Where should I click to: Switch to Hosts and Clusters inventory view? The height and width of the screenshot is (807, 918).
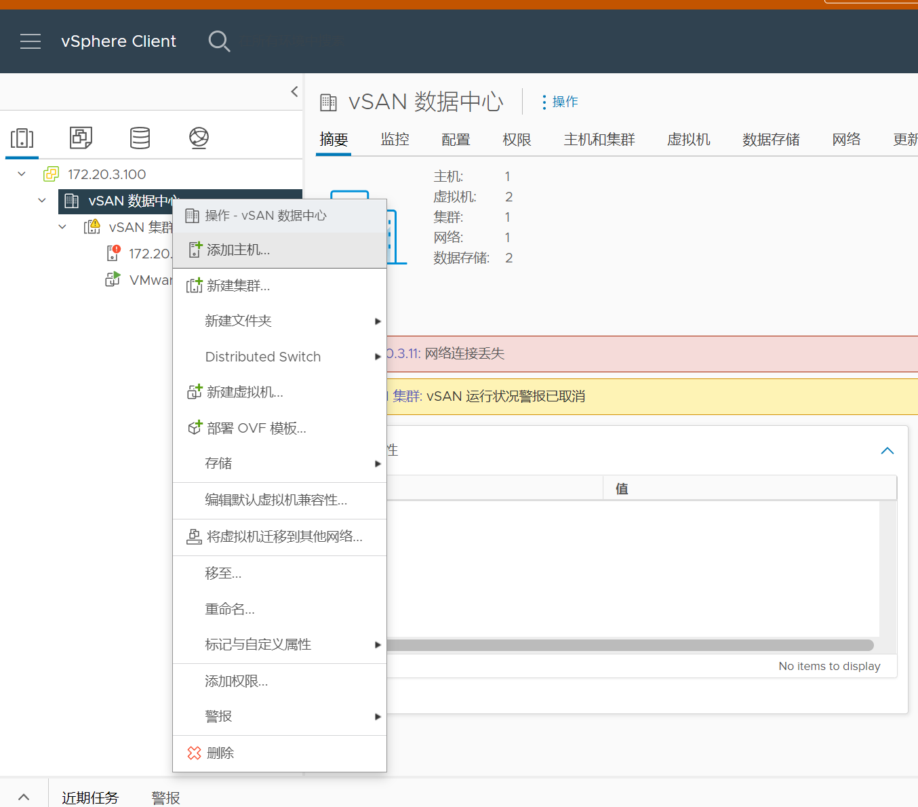(22, 138)
